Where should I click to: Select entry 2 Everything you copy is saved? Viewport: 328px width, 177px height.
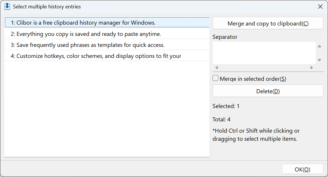tap(107, 34)
